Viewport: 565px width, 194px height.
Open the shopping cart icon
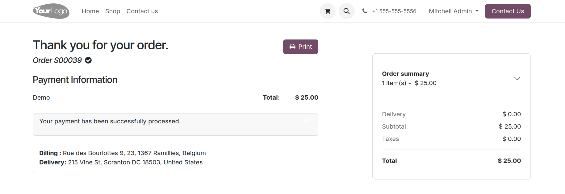point(327,11)
